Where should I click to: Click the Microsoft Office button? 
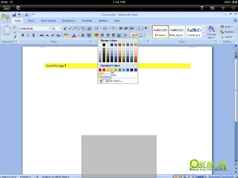click(5, 17)
